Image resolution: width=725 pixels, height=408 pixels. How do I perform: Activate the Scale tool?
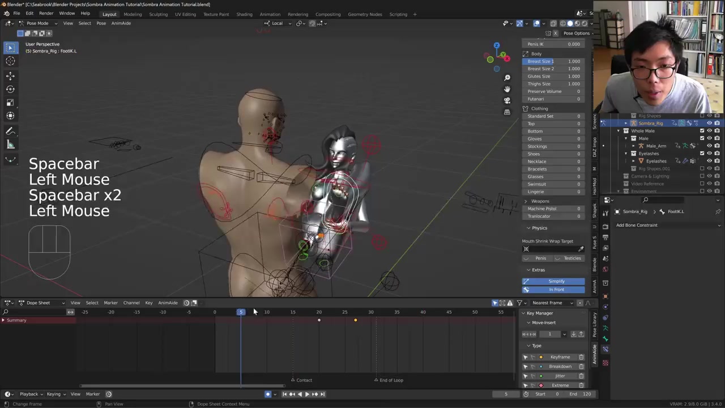[x=10, y=103]
